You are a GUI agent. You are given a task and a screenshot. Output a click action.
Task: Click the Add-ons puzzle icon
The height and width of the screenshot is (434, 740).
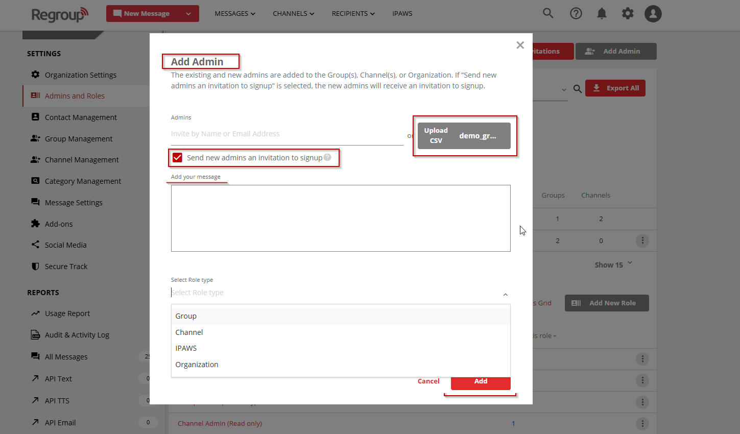click(x=35, y=224)
